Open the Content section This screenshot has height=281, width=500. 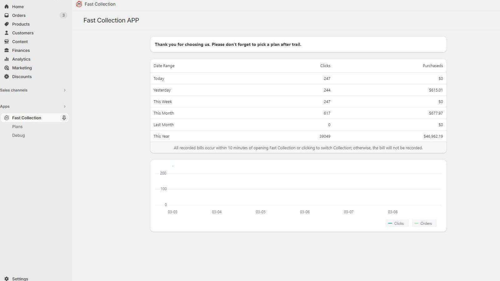7,42
